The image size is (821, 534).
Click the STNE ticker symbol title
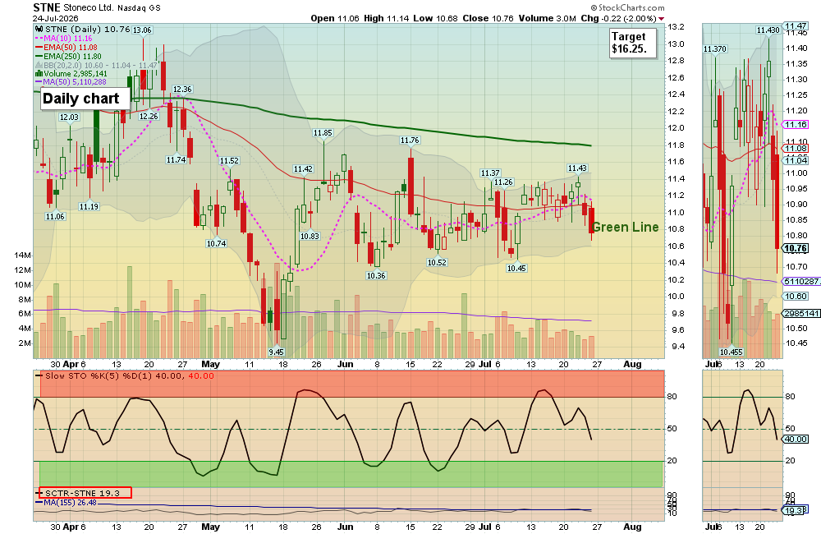(x=47, y=7)
